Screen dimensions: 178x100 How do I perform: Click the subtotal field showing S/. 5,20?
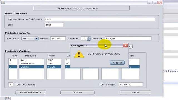pos(128,38)
